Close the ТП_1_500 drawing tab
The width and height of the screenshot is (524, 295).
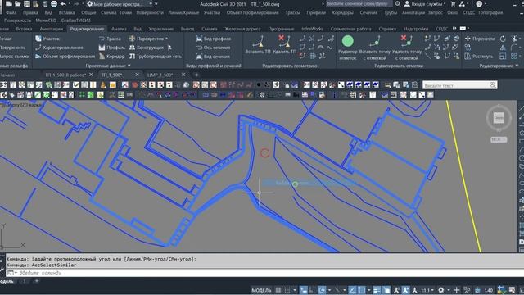[x=137, y=75]
